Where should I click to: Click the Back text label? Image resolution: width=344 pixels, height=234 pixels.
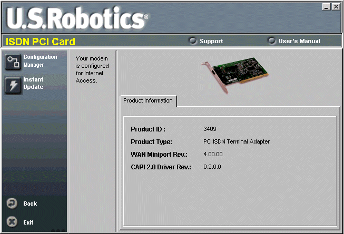tap(30, 204)
